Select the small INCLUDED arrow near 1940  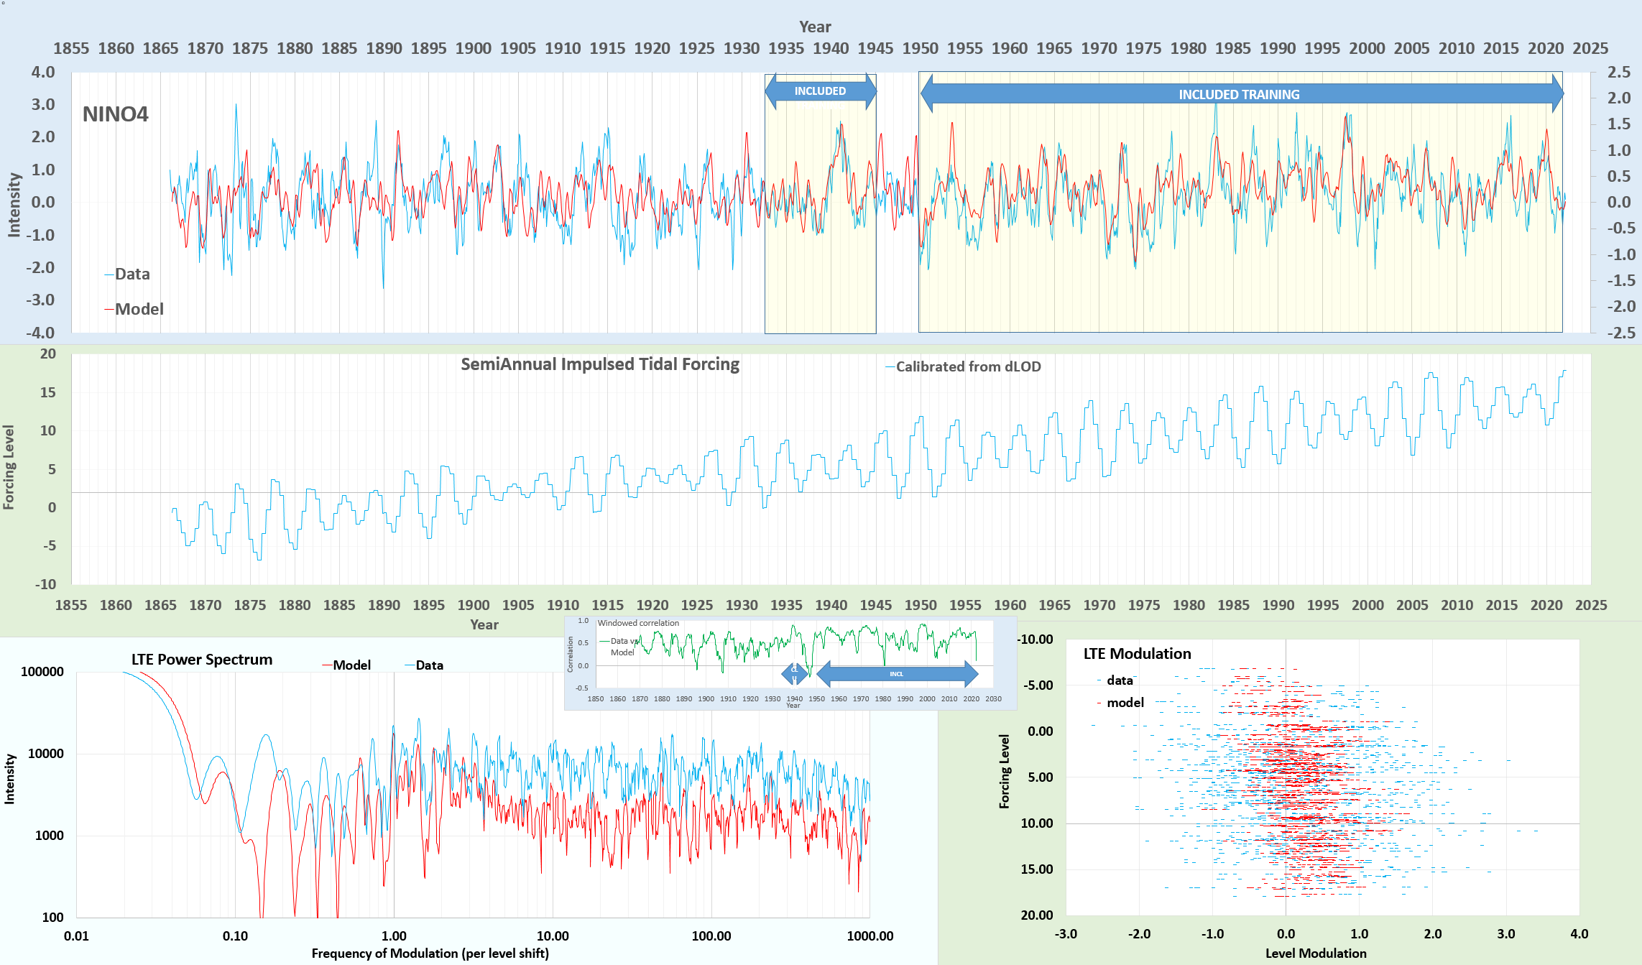820,91
